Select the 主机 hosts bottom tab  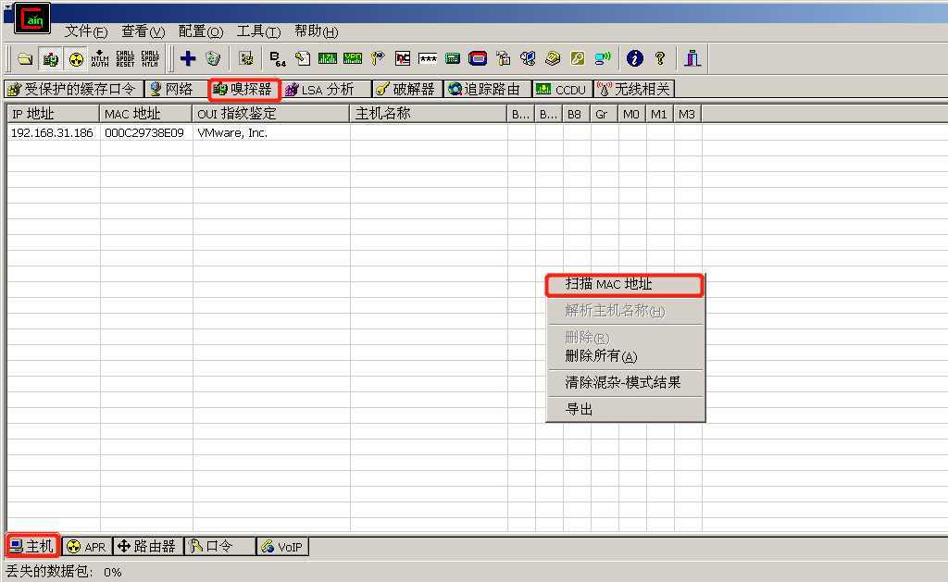32,546
